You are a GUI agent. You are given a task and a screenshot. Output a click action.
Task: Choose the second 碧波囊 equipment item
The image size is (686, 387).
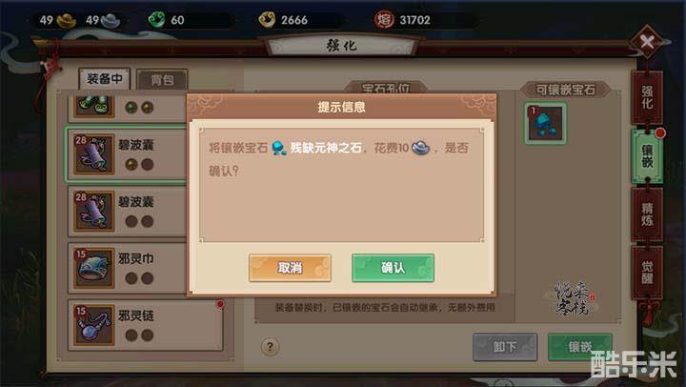point(128,212)
